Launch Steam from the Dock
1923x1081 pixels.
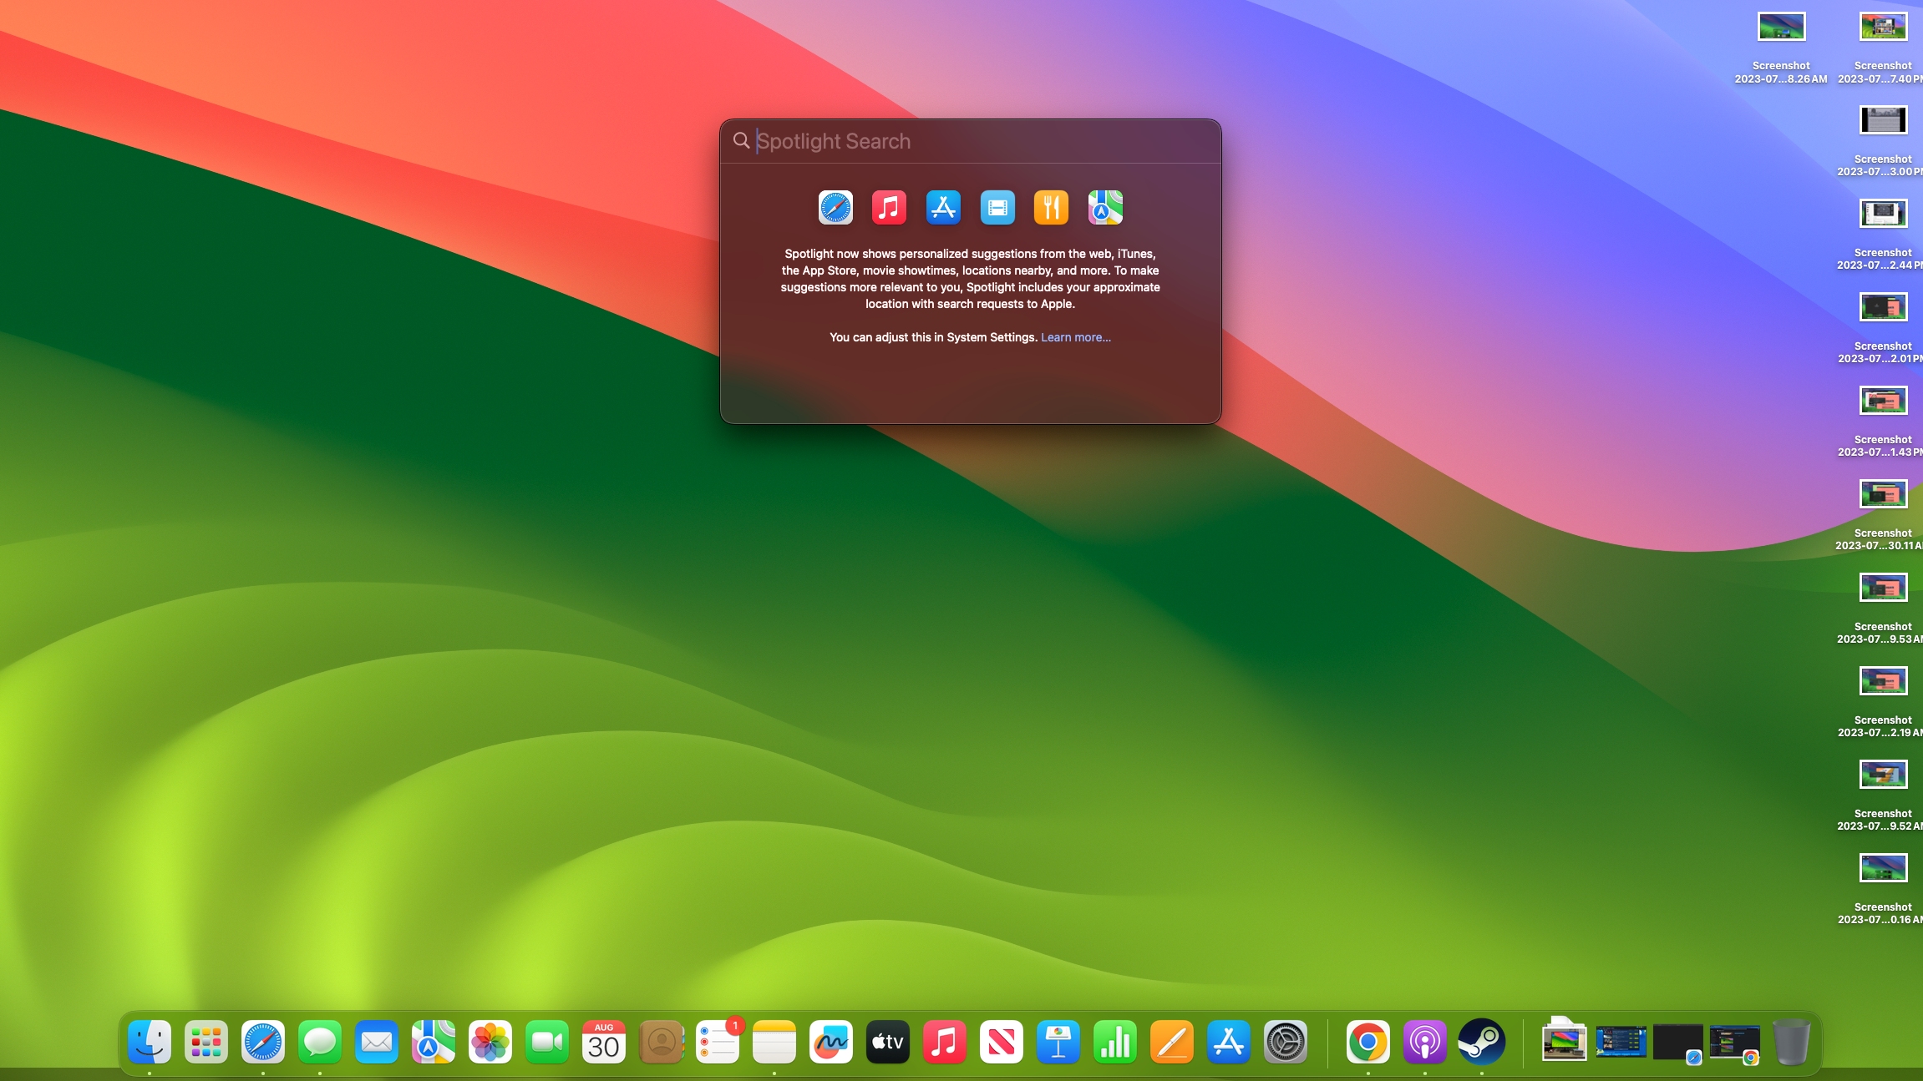1482,1042
